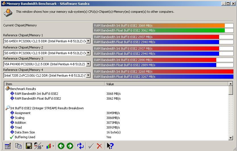Click the 3045MB/s Assignment value

(113, 113)
